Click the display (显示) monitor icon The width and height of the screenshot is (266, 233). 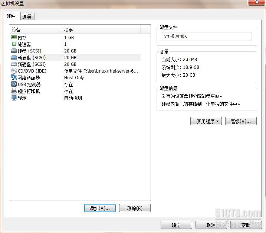(x=14, y=98)
